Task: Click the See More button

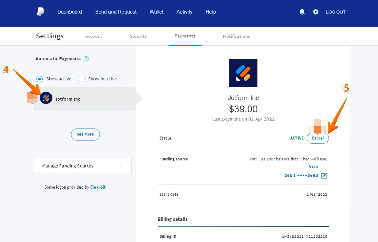Action: pos(85,134)
